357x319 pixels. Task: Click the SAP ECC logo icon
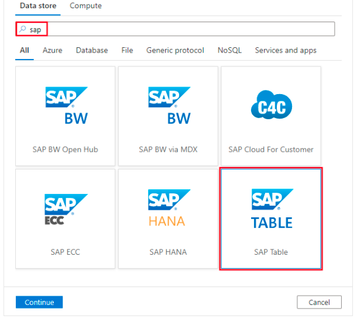pos(66,209)
